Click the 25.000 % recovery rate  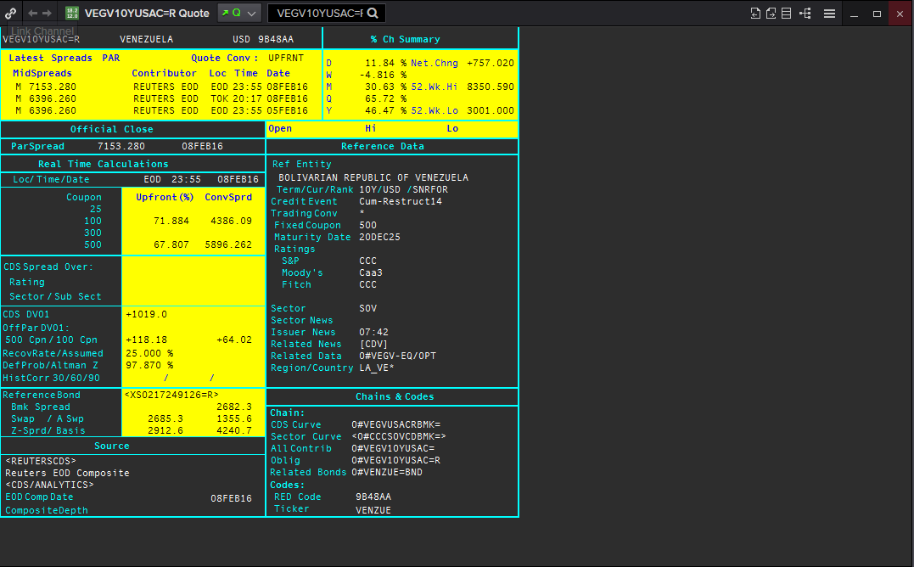click(149, 354)
